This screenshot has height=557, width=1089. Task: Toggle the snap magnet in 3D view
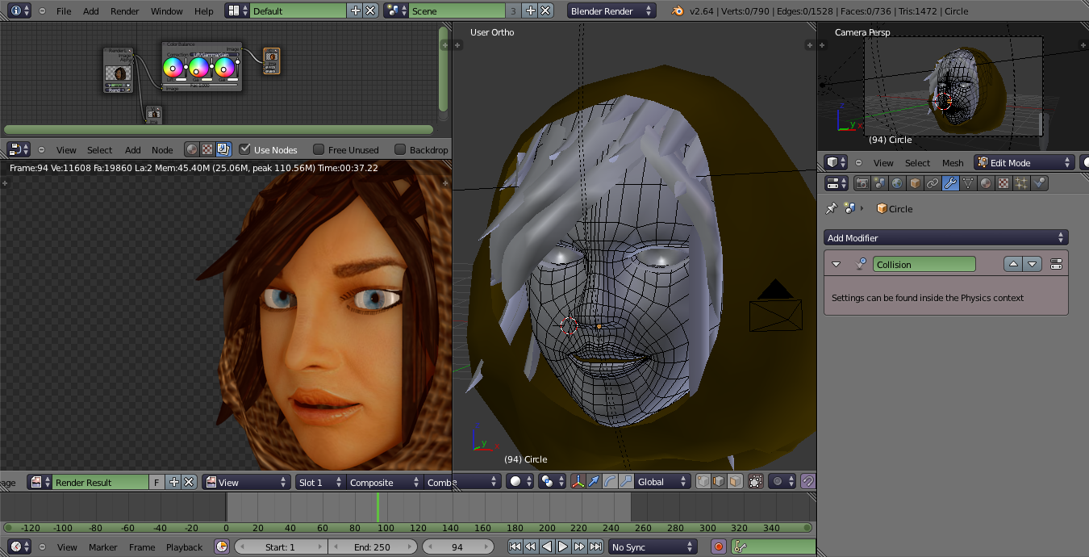click(808, 481)
